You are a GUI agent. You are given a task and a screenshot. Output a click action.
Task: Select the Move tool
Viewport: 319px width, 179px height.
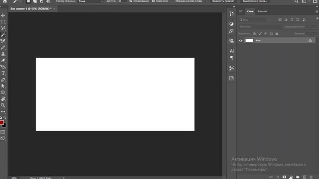pos(3,15)
